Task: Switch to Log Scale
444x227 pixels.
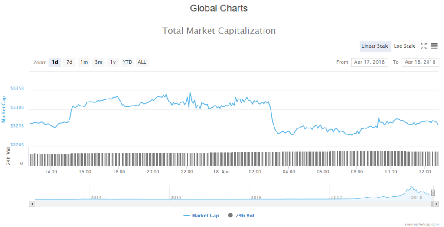Action: tap(405, 46)
